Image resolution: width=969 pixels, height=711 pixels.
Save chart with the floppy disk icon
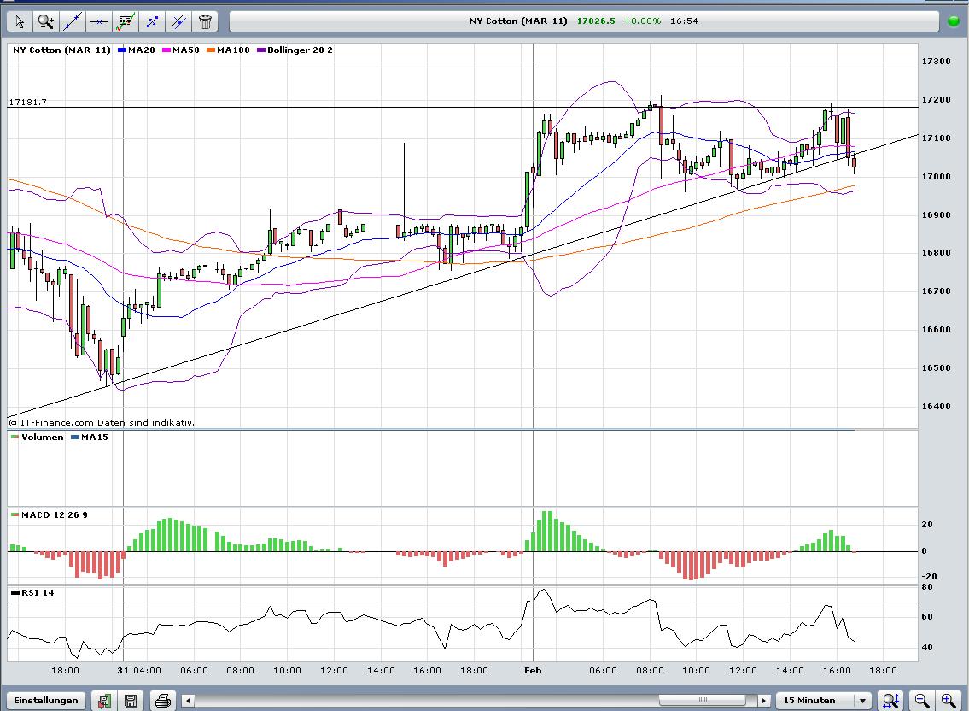pos(131,701)
